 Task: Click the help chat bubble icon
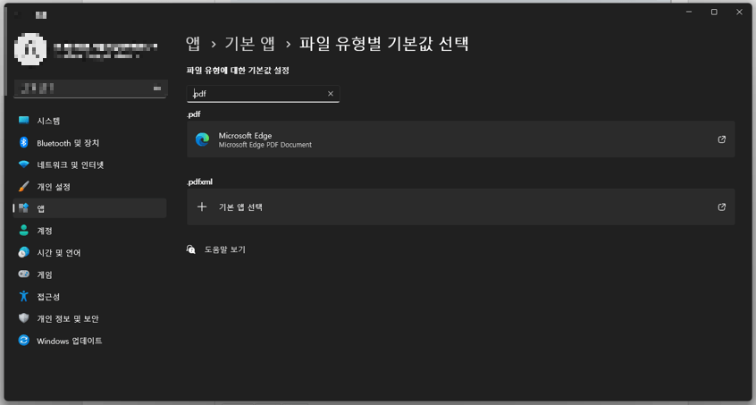(x=191, y=249)
